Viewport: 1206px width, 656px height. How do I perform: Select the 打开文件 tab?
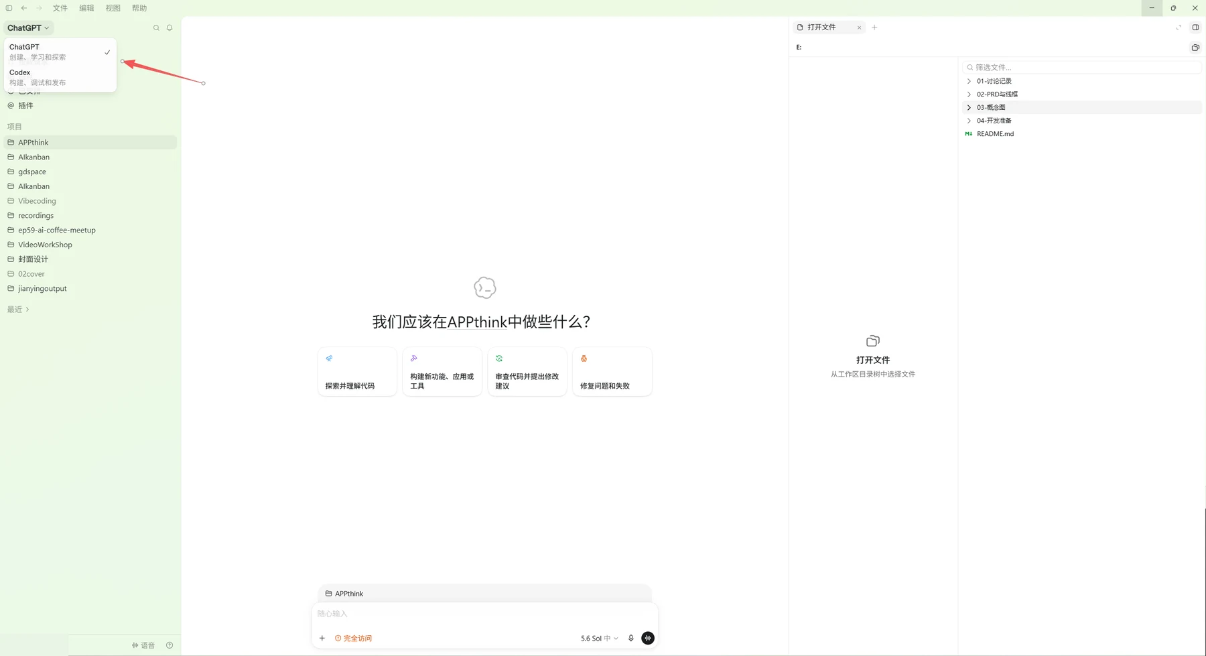tap(829, 27)
